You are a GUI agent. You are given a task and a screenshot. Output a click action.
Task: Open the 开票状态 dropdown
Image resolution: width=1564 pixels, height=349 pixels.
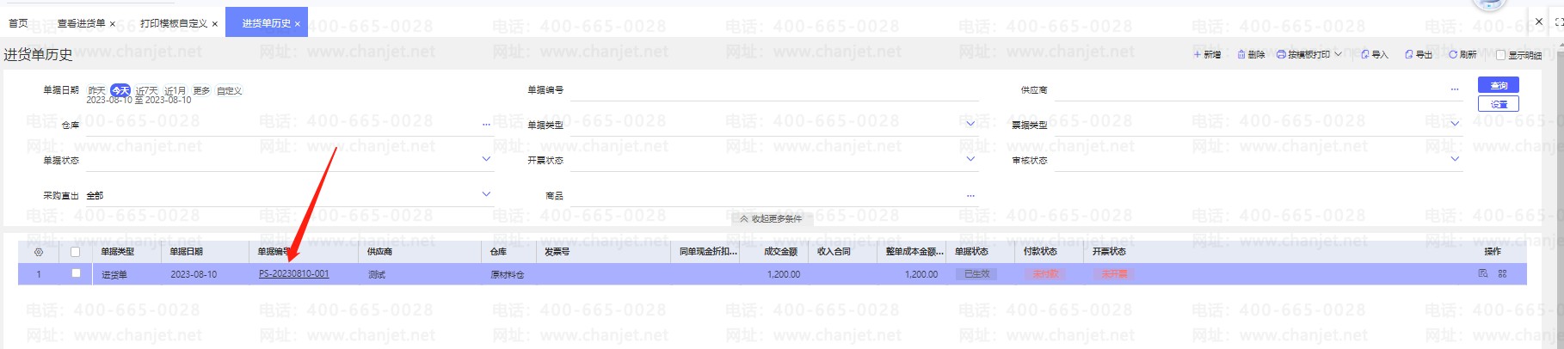(970, 159)
